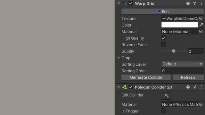This screenshot has width=205, height=115.
Task: Click the Warp Grid title text
Action: [144, 4]
